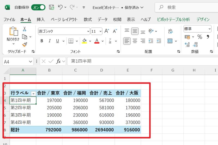Screen dimensions: 218x145
Task: Open the クリップボード dialog launcher
Action: (33, 52)
